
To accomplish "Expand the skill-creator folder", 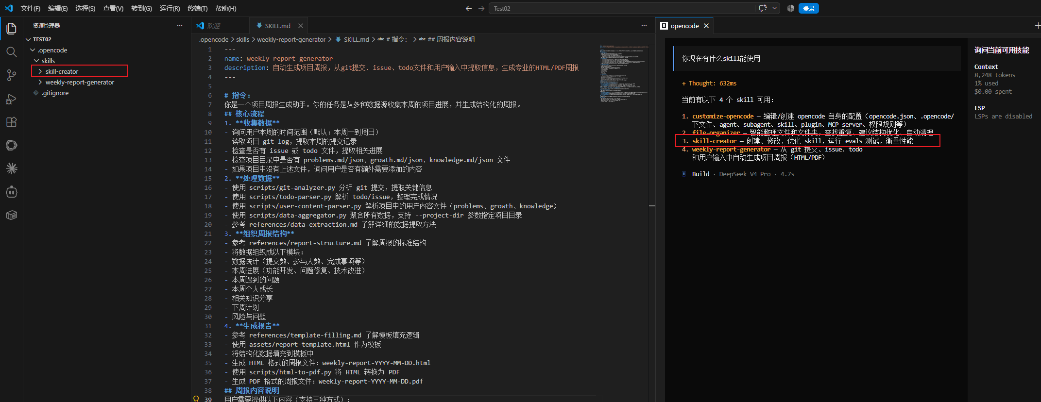I will pos(40,71).
